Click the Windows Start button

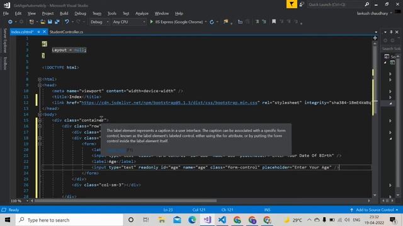(8, 220)
